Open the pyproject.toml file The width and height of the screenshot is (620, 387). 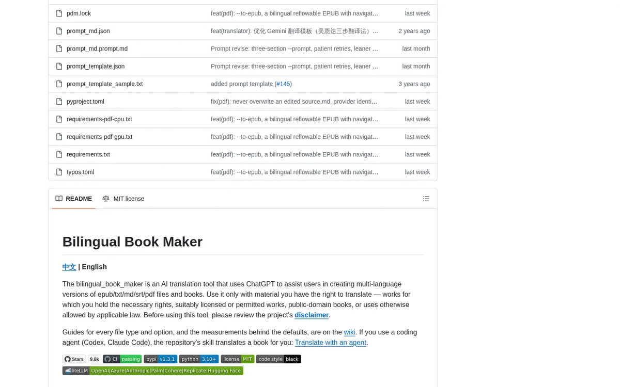[85, 102]
